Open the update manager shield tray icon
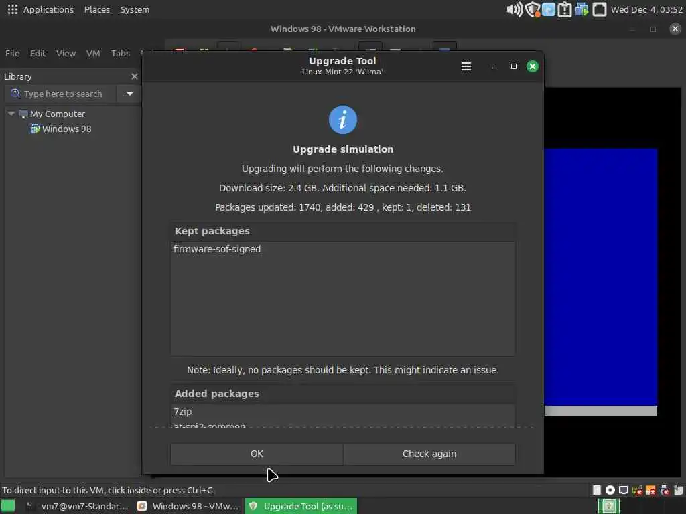Image resolution: width=686 pixels, height=514 pixels. point(533,9)
